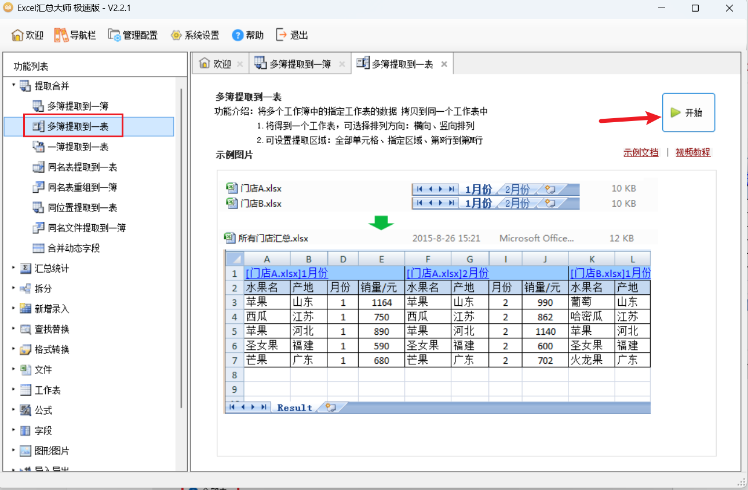Viewport: 748px width, 490px height.
Task: Click the 欢迎 home toolbar icon
Action: tap(17, 35)
